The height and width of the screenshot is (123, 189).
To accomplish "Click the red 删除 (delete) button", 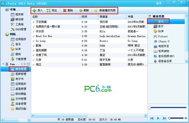I will [x=68, y=10].
